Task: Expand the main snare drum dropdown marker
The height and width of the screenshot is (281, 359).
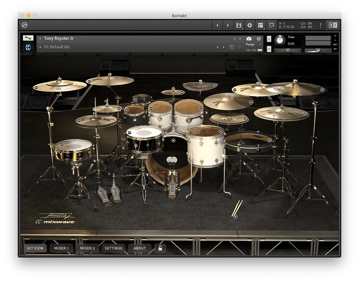Action: pos(129,132)
